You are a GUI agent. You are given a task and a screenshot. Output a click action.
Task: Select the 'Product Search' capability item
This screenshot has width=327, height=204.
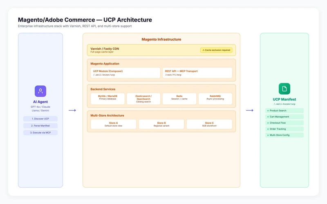[284, 111]
